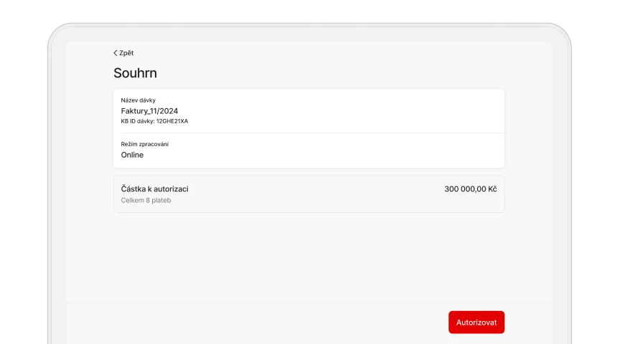This screenshot has height=344, width=620.
Task: Click the bottom footer bar left of Autorizovat
Action: [251, 322]
